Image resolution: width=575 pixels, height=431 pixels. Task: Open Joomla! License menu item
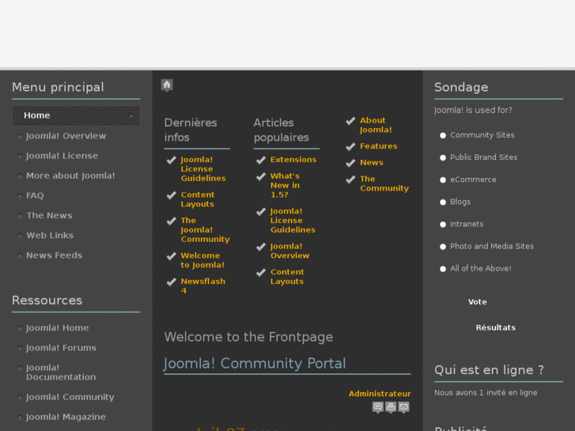pos(62,156)
